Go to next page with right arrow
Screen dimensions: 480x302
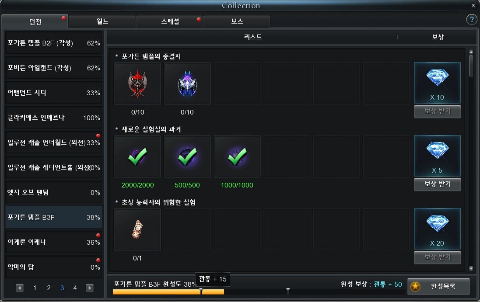click(x=90, y=288)
